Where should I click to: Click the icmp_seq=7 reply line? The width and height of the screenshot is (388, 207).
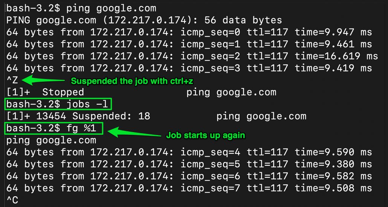[189, 188]
